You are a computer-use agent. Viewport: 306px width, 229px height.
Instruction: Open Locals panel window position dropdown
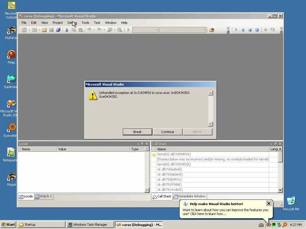[x=138, y=144]
